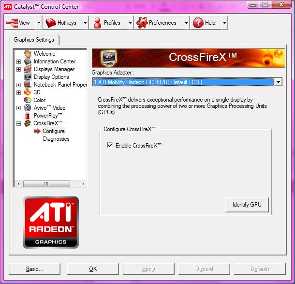The height and width of the screenshot is (284, 295).
Task: Collapse the CrossFireX tree node
Action: (18, 124)
